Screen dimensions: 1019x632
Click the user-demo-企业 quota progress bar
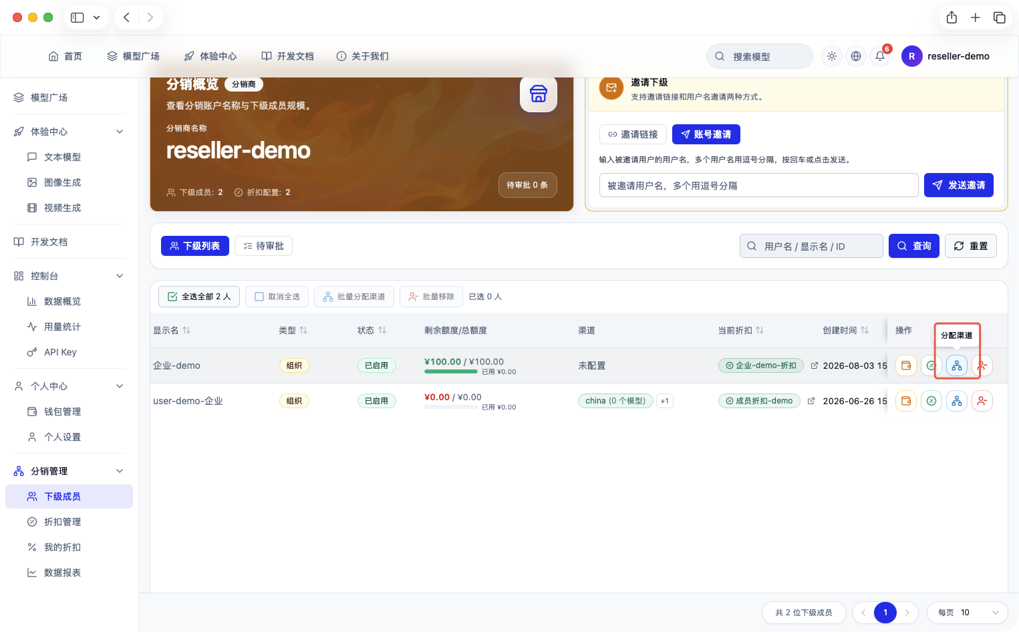click(x=451, y=407)
